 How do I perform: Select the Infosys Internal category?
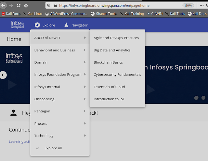click(x=60, y=87)
